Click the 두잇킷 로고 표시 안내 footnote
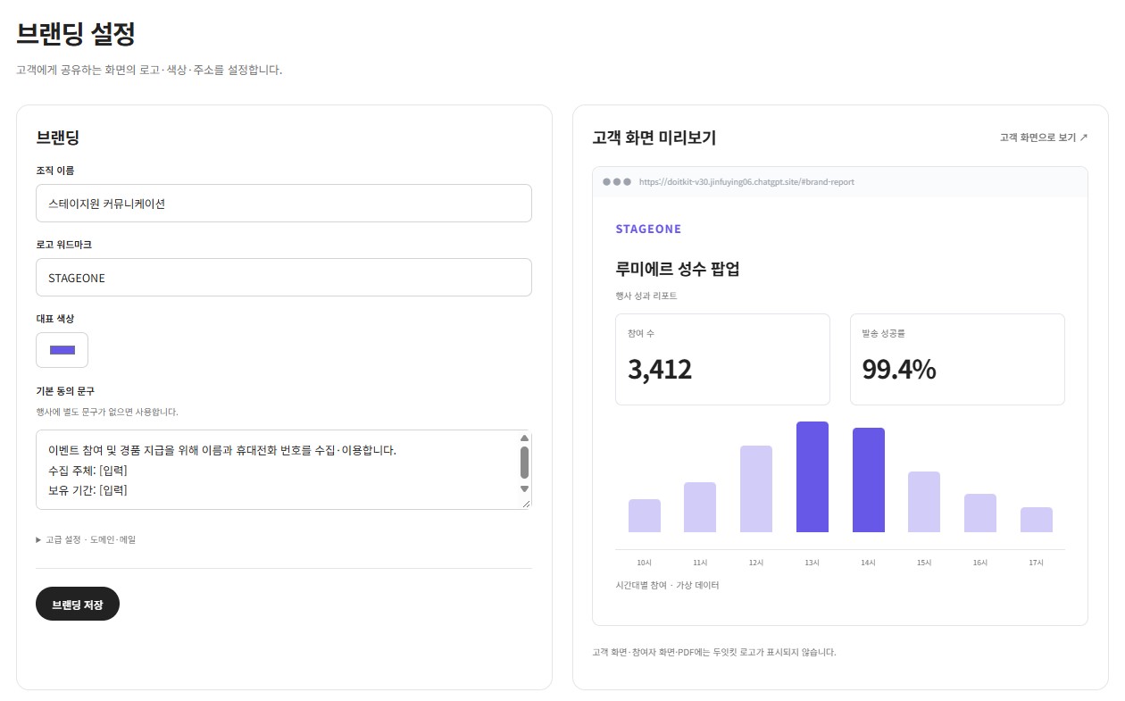 714,652
